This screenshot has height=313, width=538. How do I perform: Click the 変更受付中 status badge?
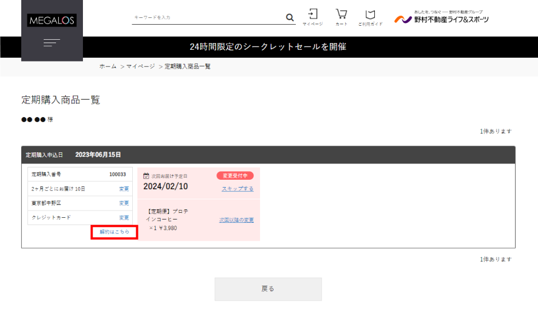point(235,176)
